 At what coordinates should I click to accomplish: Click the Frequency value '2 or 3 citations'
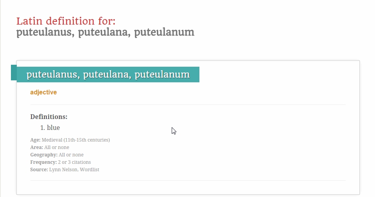(x=75, y=162)
